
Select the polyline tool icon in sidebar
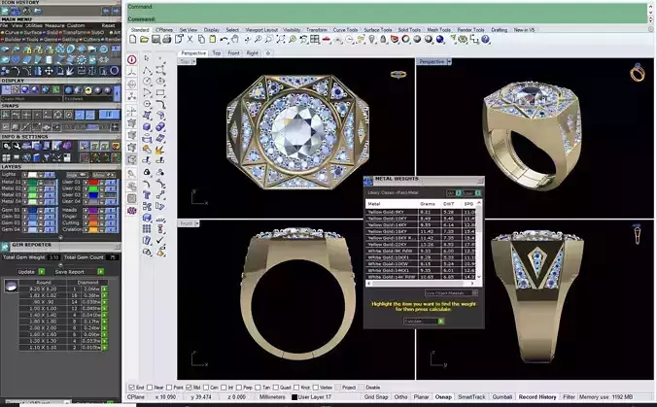[147, 70]
